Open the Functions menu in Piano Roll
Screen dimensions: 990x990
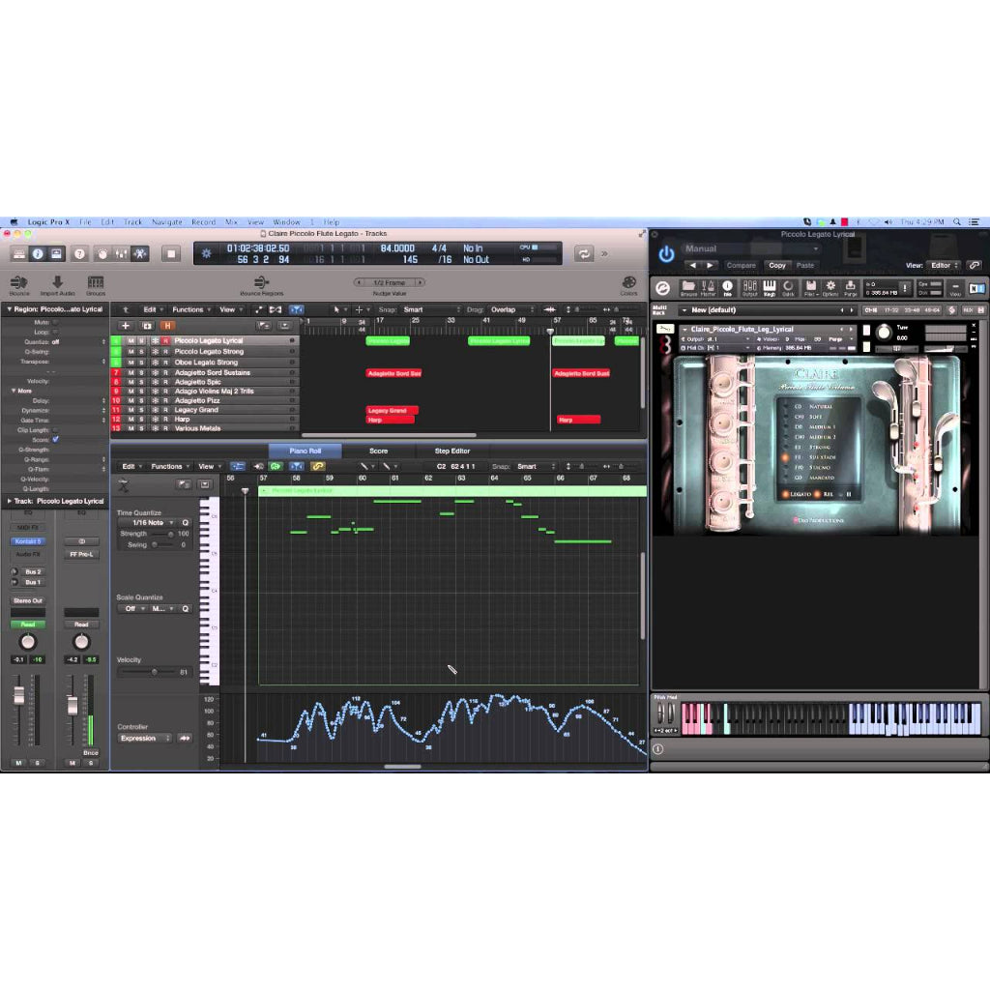pyautogui.click(x=169, y=466)
